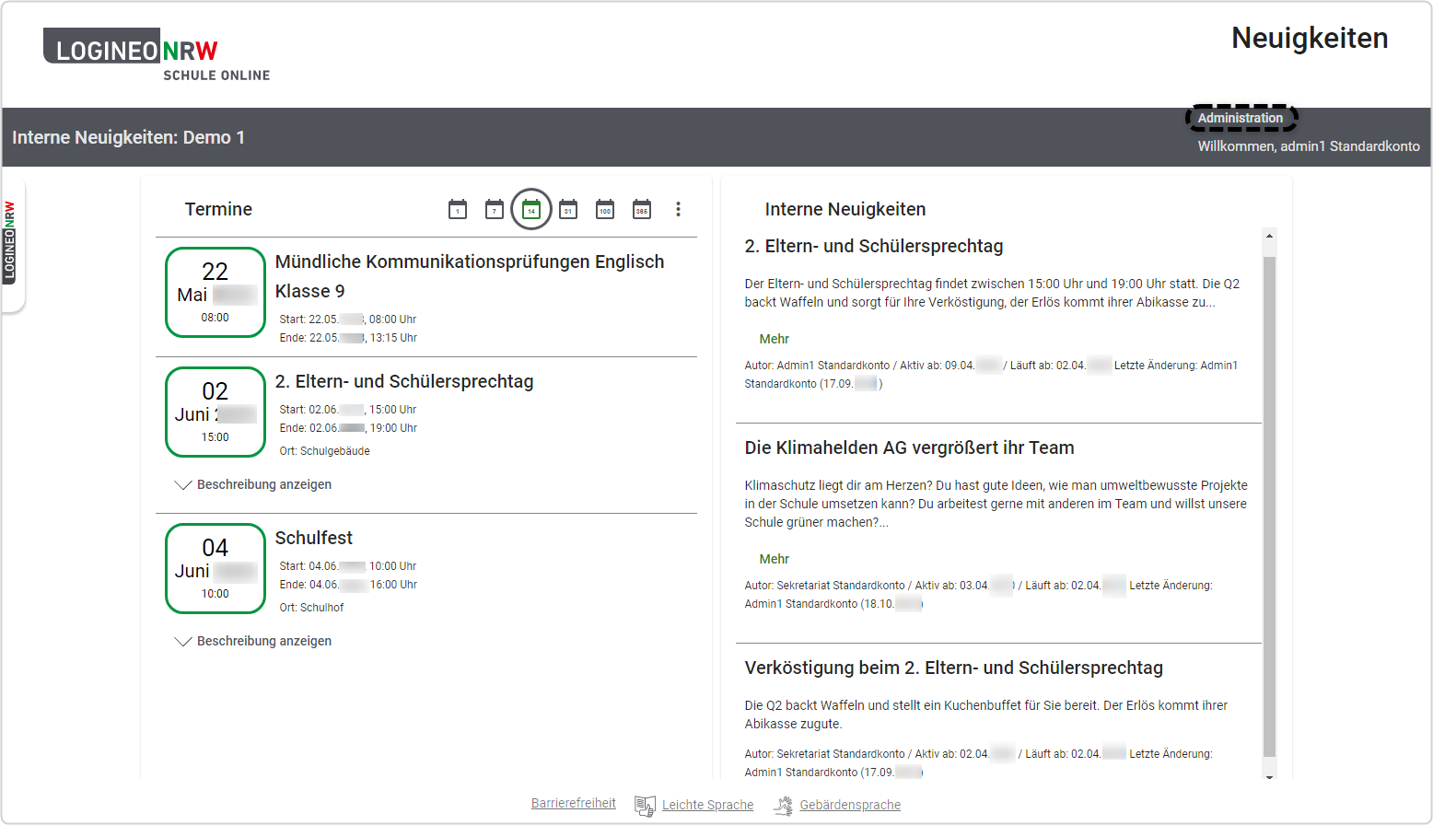Click the news scrollbar up arrow
The height and width of the screenshot is (825, 1433).
coord(1269,236)
